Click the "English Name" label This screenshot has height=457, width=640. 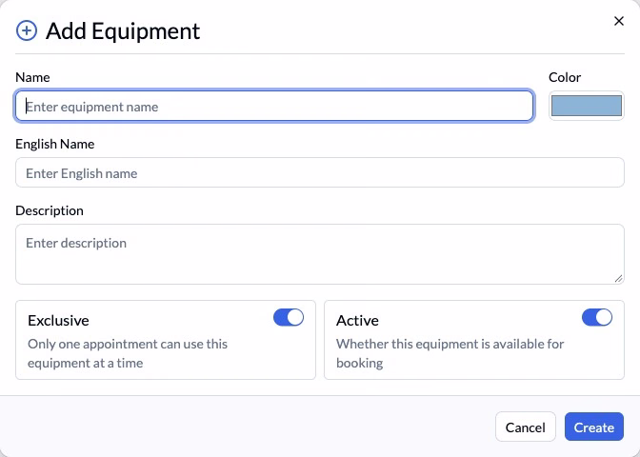(x=55, y=144)
